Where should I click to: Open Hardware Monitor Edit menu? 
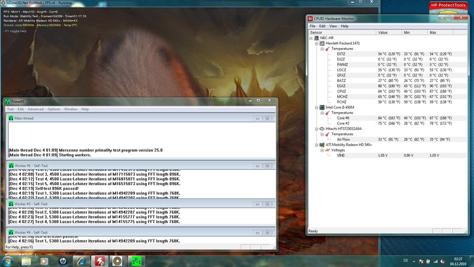(x=322, y=26)
